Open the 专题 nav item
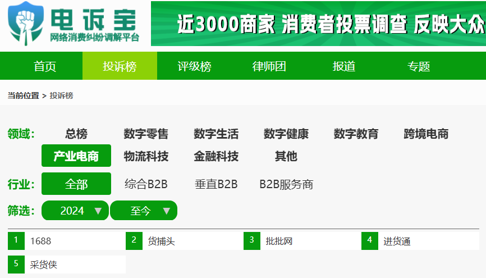 click(419, 66)
